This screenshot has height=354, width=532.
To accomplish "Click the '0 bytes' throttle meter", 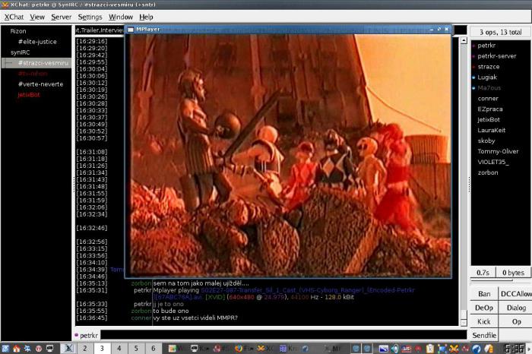I will [x=513, y=273].
